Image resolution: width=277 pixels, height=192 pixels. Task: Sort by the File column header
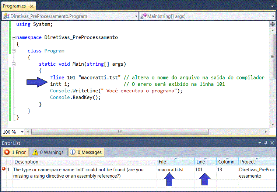click(x=176, y=162)
